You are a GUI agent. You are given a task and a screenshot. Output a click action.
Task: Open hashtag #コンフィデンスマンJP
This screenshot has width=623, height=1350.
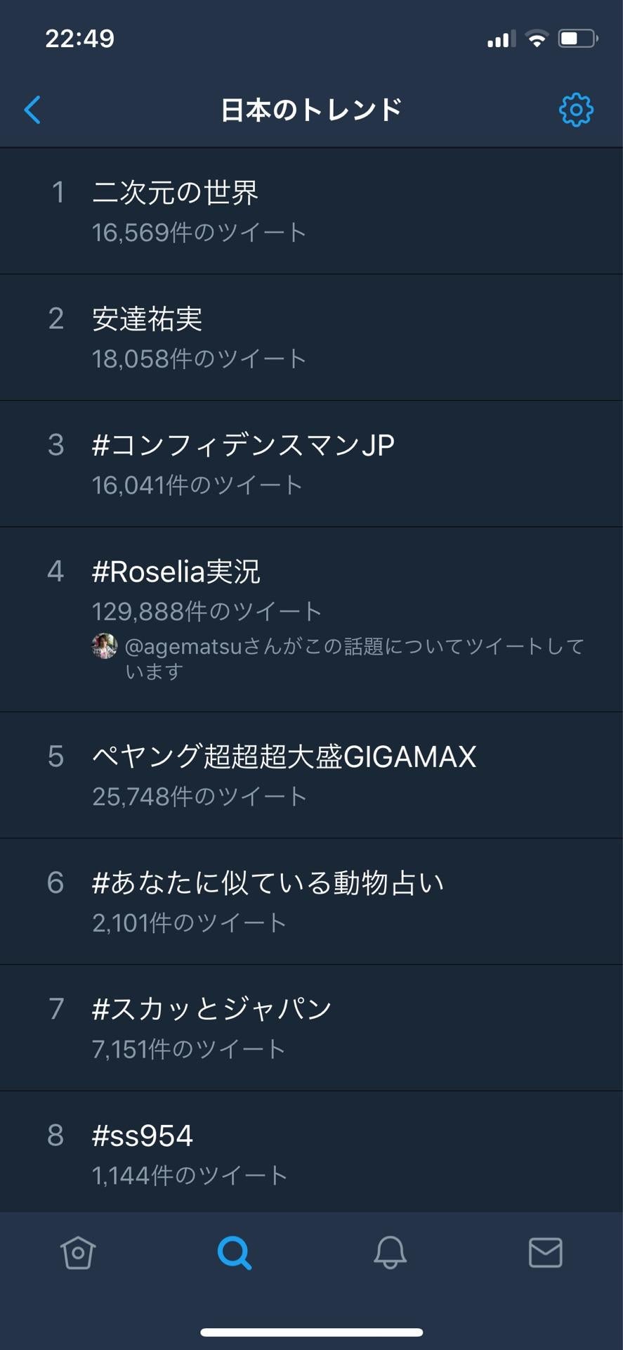tap(243, 445)
